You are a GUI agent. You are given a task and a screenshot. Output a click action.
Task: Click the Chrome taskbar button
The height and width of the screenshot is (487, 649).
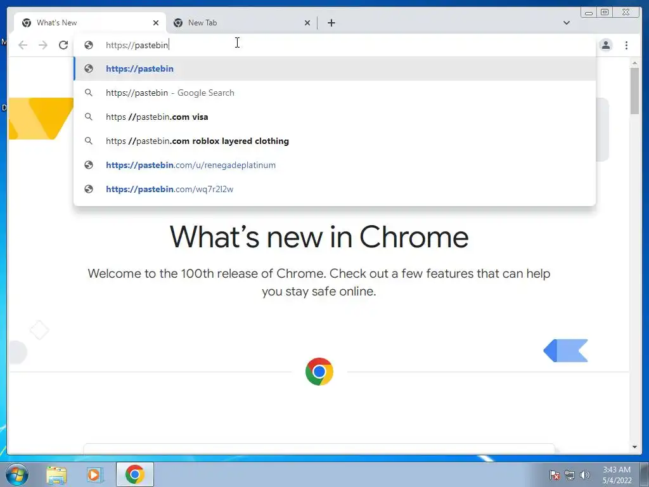point(135,474)
